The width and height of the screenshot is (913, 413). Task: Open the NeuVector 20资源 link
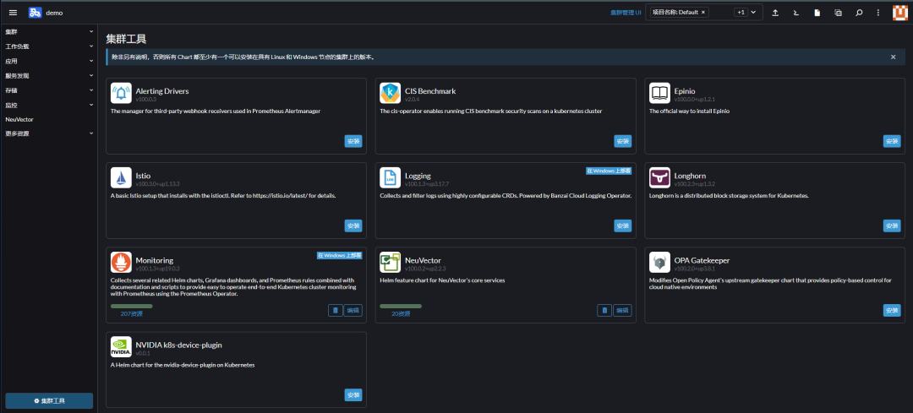tap(401, 313)
